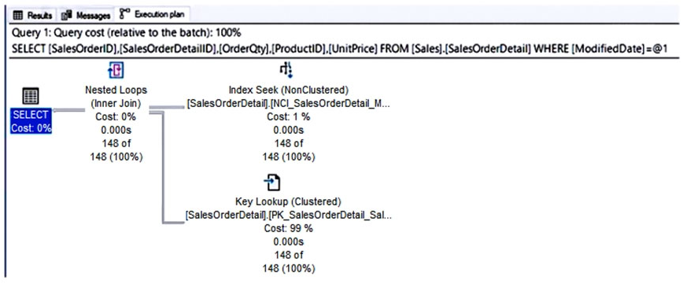Viewport: 683px width, 288px height.
Task: Click 148 (100%) under Key Lookup
Action: pos(288,268)
